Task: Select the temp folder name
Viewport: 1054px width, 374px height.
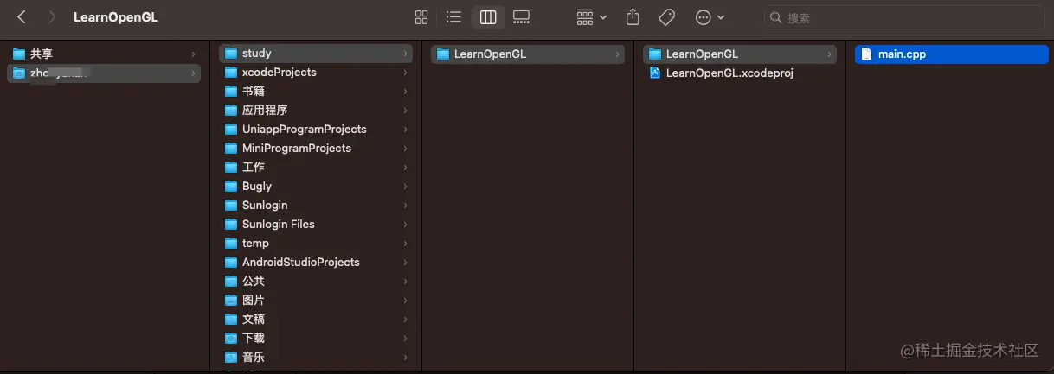Action: pos(255,244)
